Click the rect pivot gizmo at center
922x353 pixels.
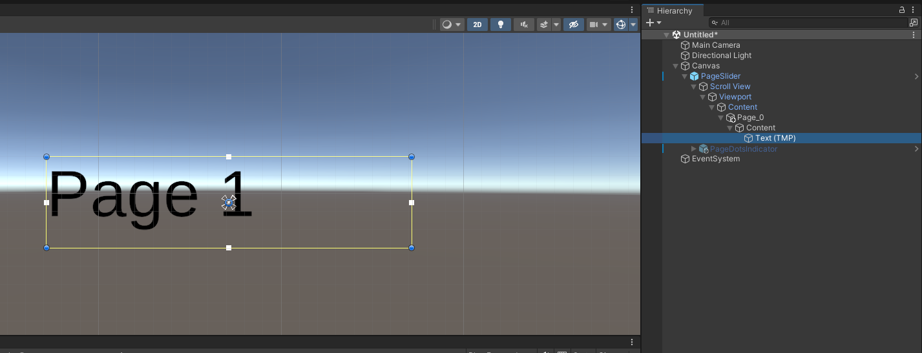[229, 203]
